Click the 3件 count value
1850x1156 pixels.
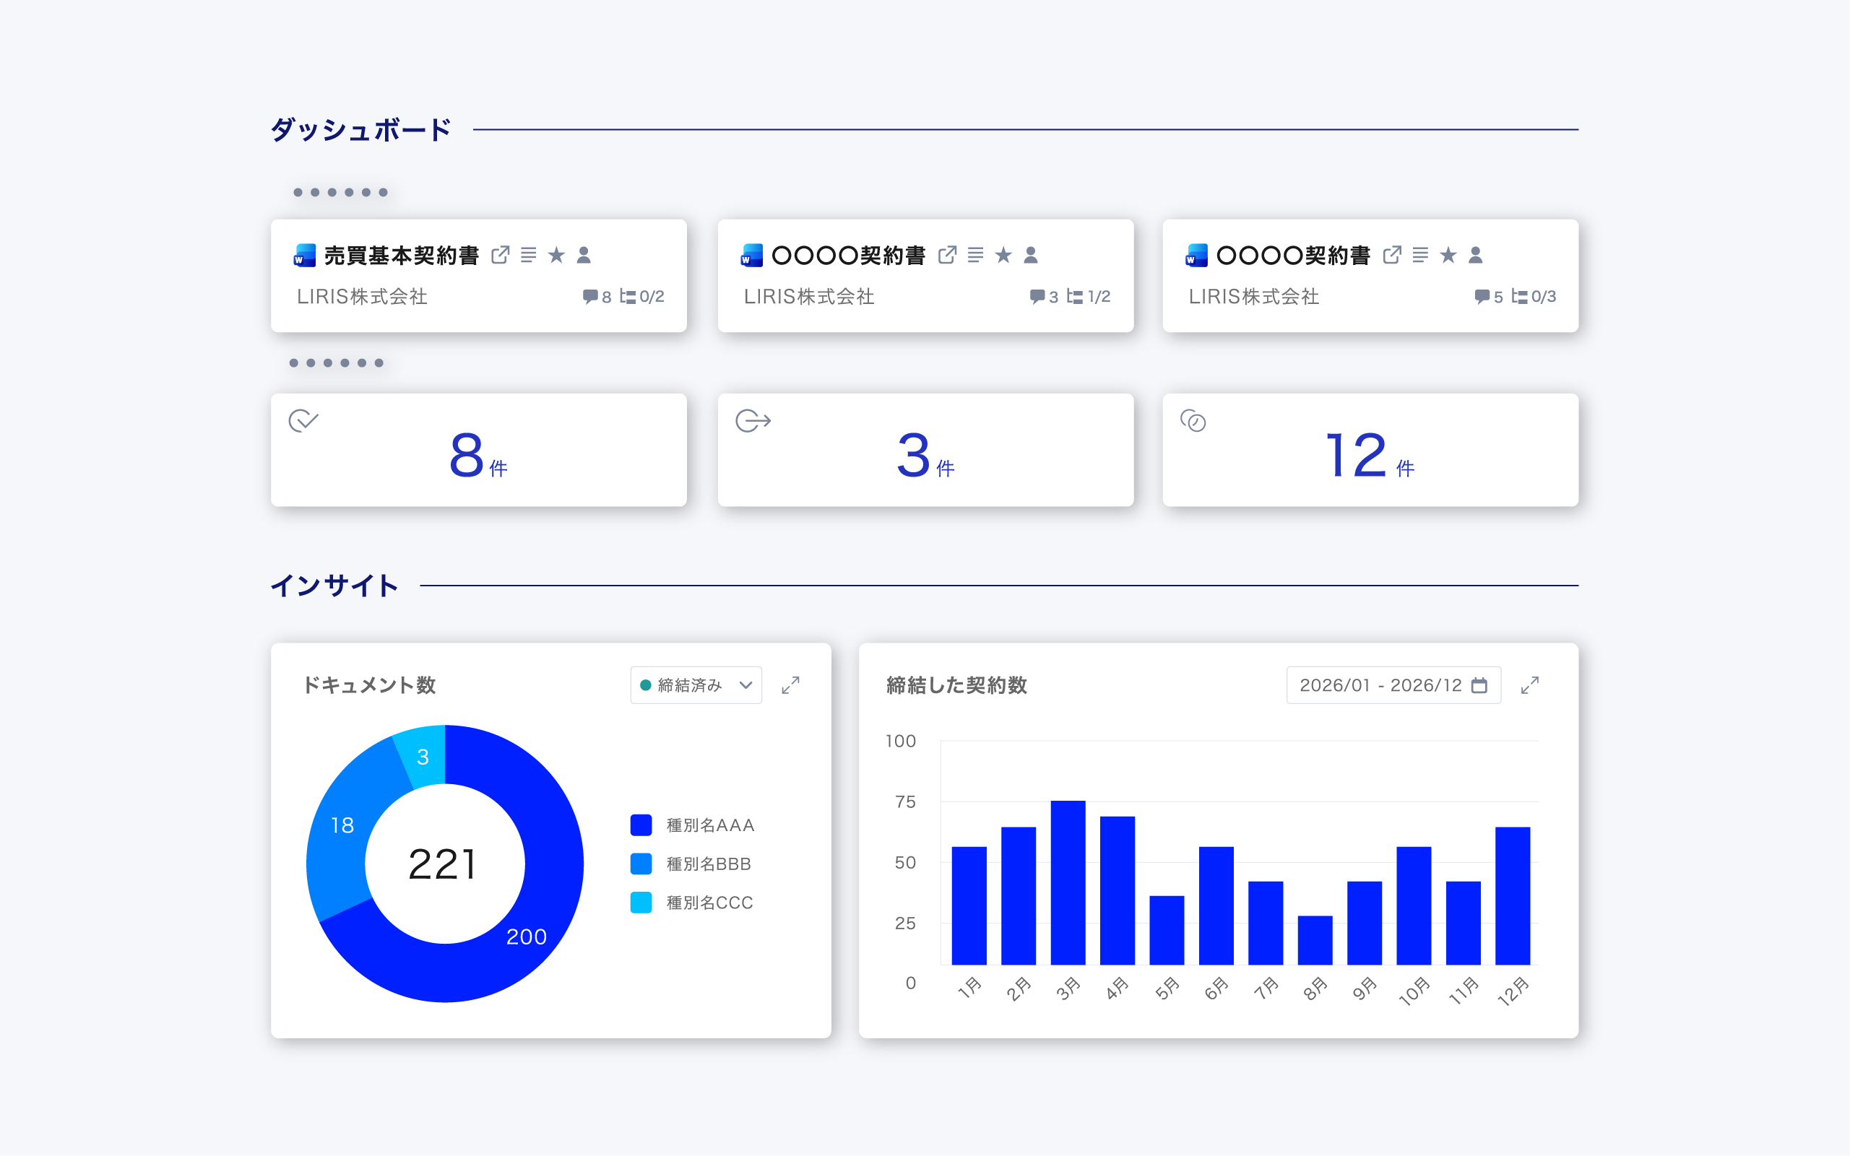(x=925, y=455)
